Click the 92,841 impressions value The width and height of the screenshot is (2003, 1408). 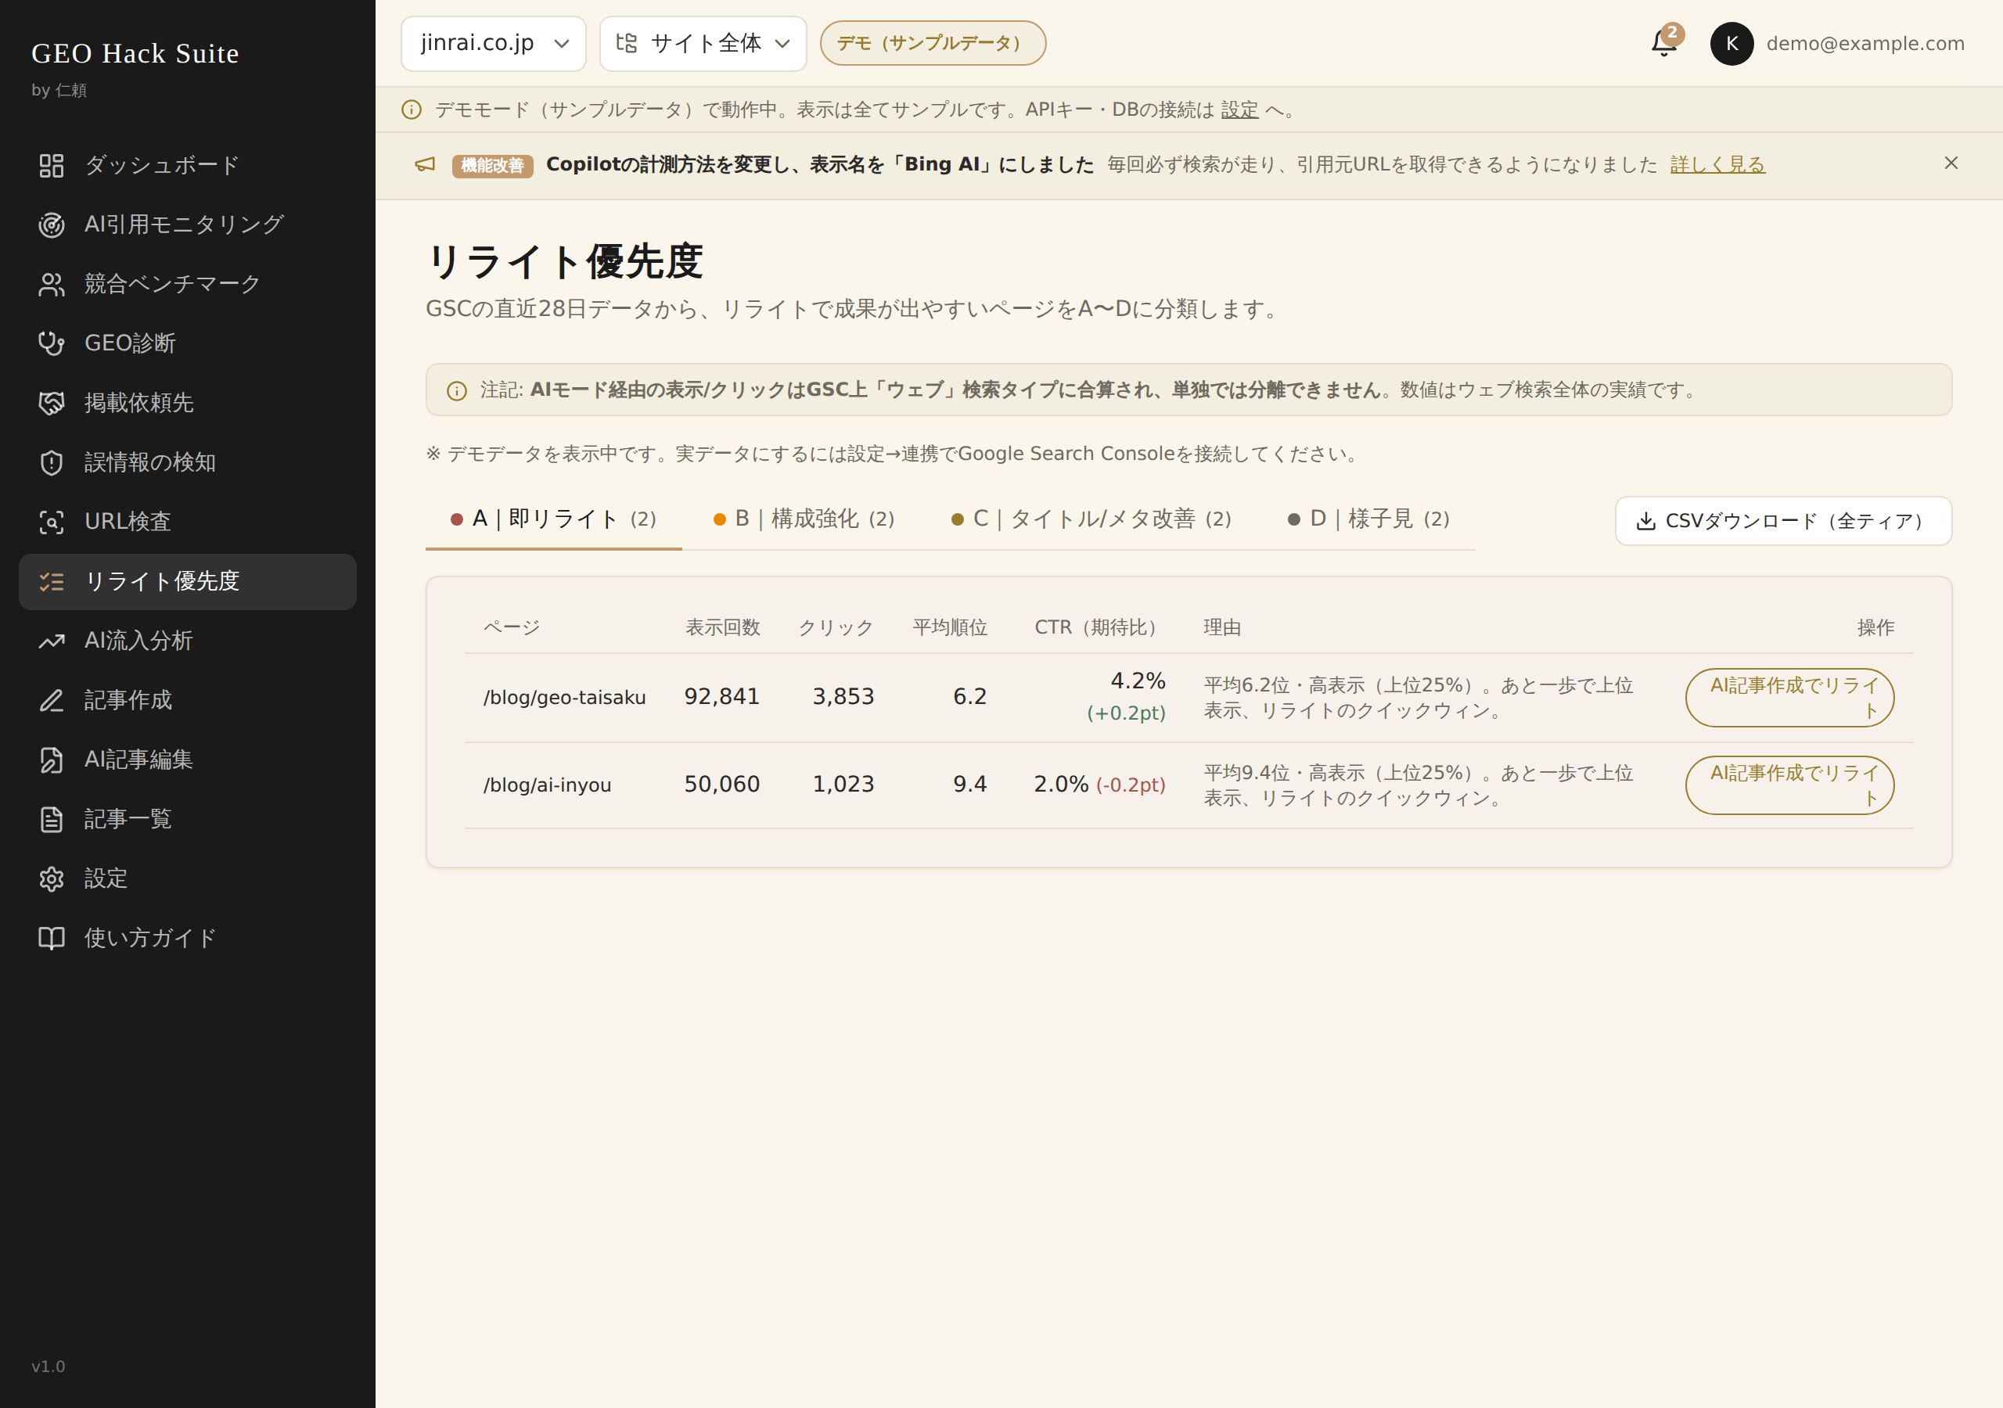(721, 697)
